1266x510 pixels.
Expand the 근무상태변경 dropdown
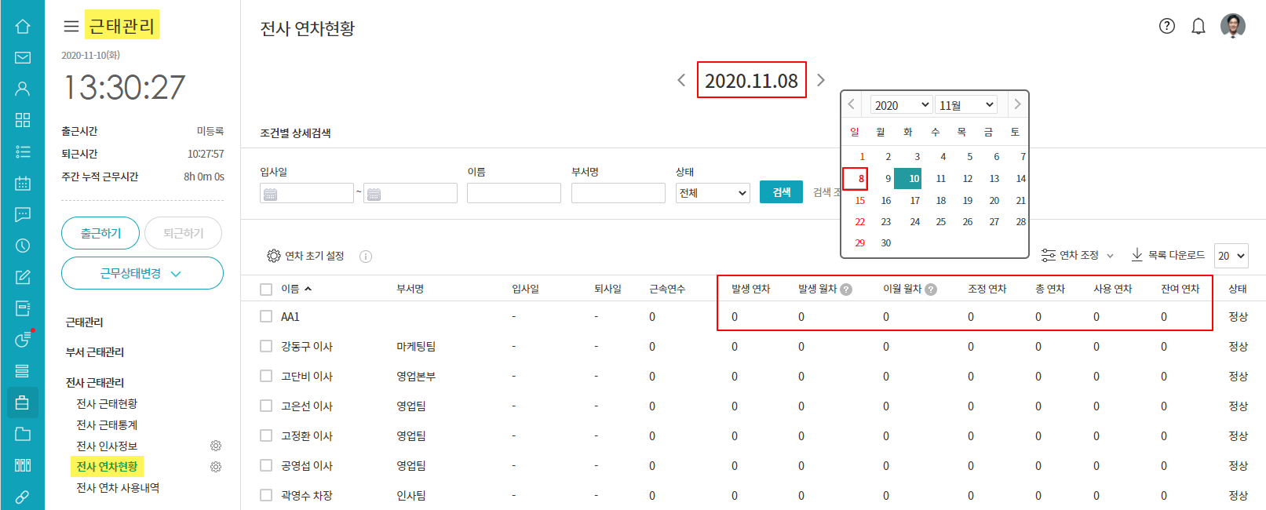coord(142,273)
